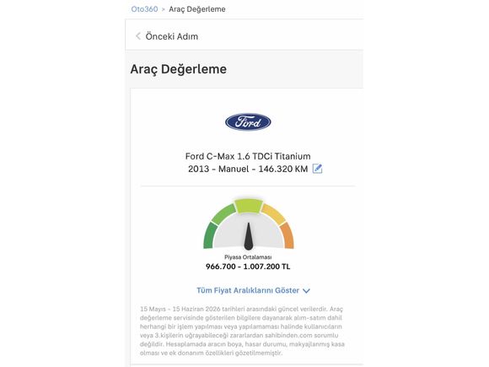Click the Ford C-Max 1.6 TDCi Titanium title

248,156
